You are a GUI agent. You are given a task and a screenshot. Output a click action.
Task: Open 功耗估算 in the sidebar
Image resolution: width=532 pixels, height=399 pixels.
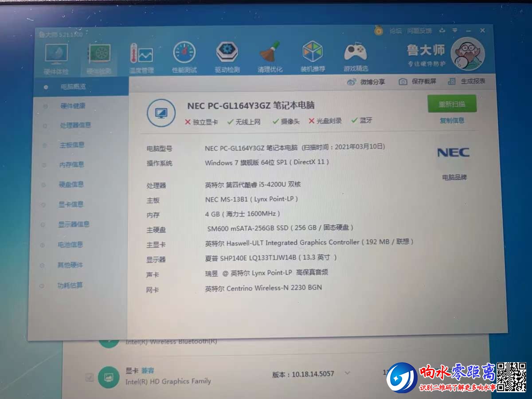70,286
